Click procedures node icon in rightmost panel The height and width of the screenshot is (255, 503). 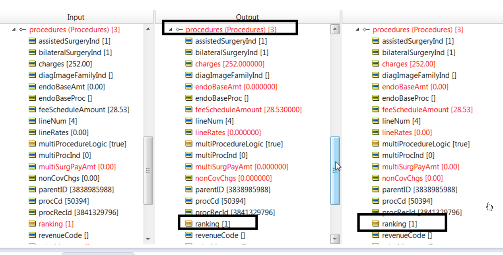coord(366,30)
